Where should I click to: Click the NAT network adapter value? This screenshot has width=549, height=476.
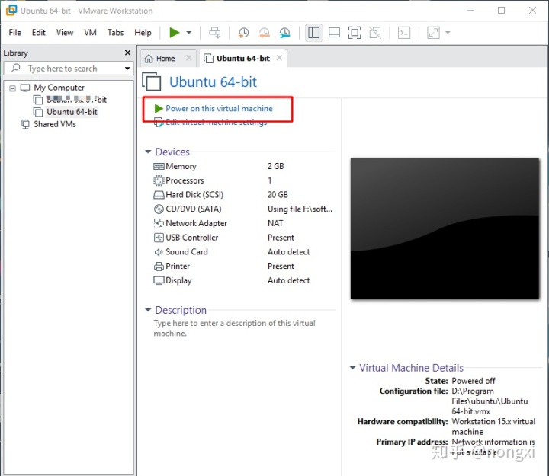pyautogui.click(x=275, y=223)
